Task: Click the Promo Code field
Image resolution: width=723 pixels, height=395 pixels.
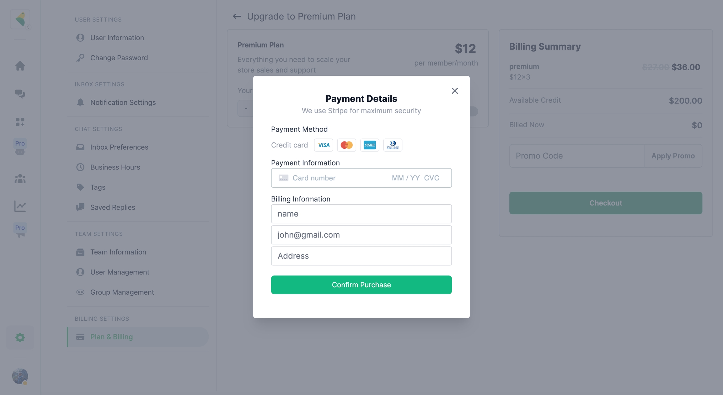Action: pos(576,156)
